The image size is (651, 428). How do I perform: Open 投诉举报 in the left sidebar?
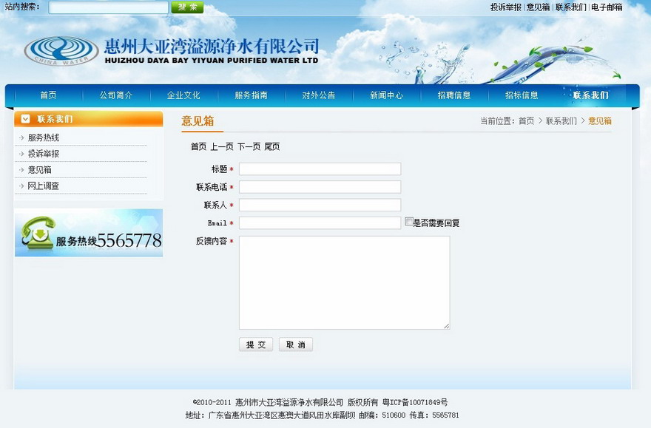(44, 154)
